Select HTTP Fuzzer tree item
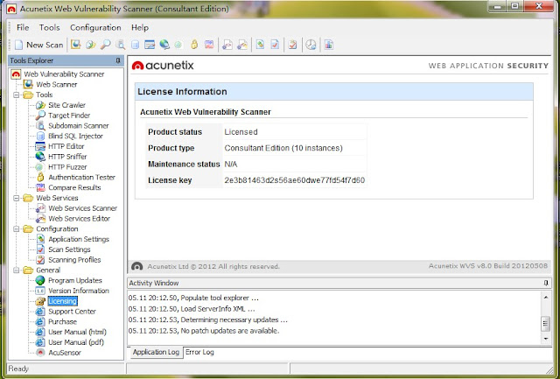This screenshot has height=379, width=560. [x=67, y=167]
